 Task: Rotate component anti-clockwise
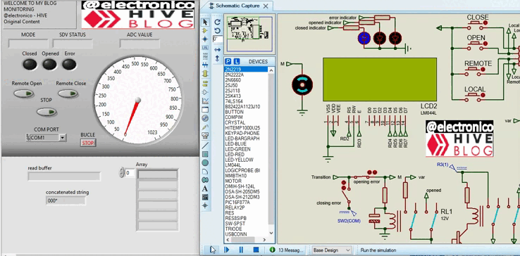(218, 30)
